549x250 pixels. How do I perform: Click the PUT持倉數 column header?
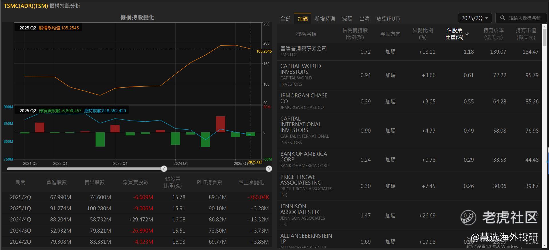click(209, 182)
